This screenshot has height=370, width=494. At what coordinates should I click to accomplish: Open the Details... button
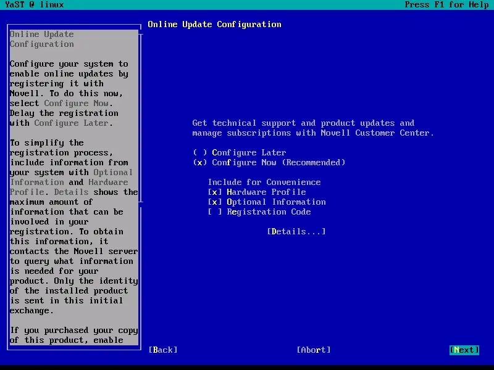(x=296, y=232)
